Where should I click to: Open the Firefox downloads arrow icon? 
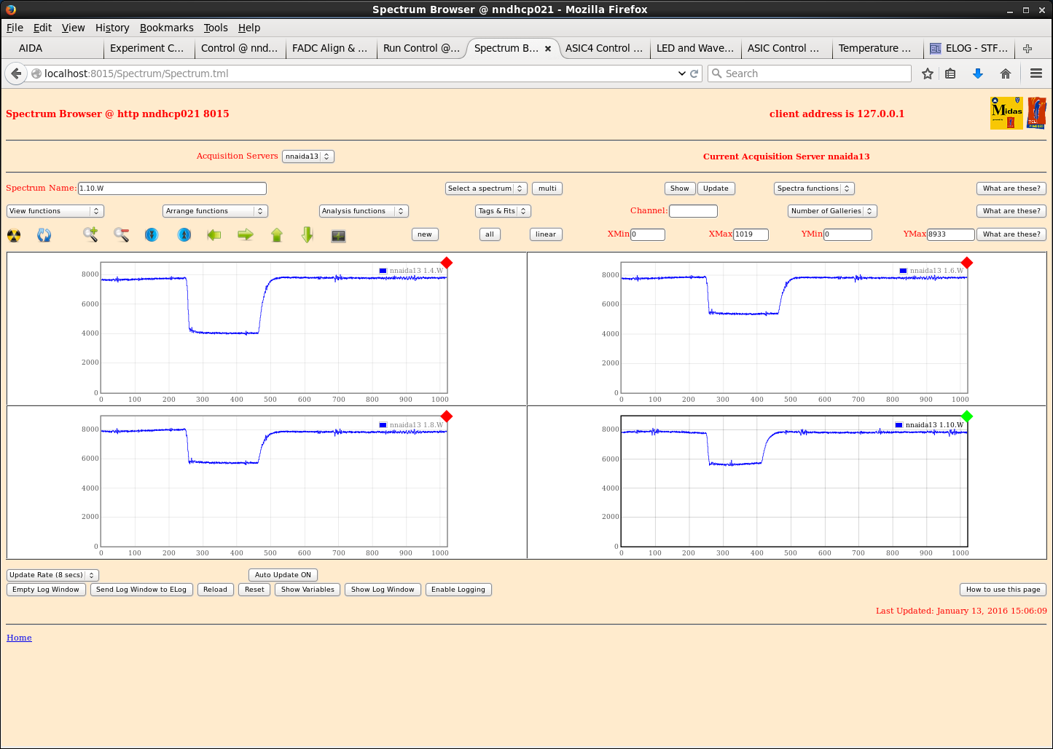coord(978,74)
